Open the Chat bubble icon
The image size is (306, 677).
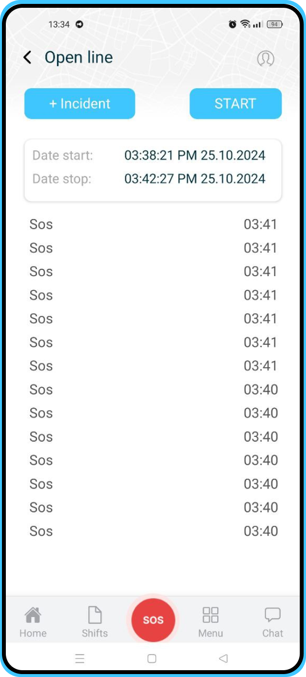tap(272, 615)
